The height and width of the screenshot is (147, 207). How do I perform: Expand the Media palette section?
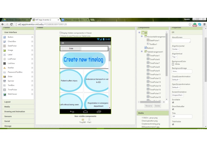coord(18,107)
